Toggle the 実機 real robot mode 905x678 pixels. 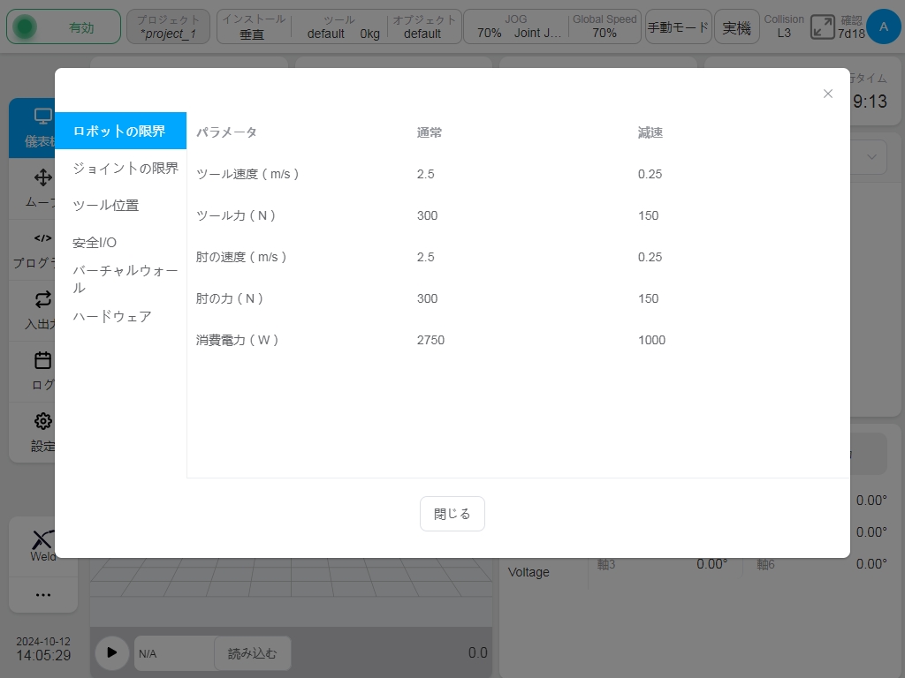tap(736, 26)
